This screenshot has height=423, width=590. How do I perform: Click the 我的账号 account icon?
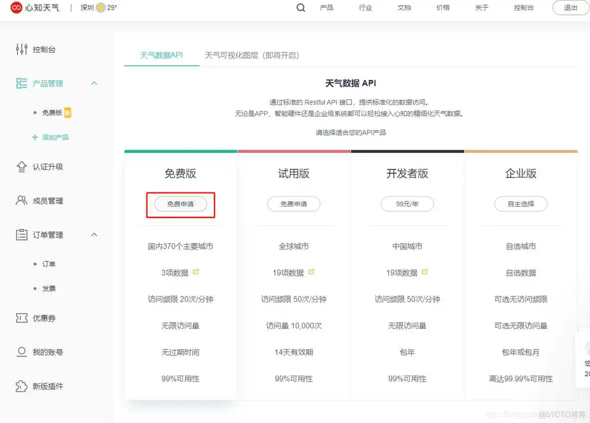21,352
